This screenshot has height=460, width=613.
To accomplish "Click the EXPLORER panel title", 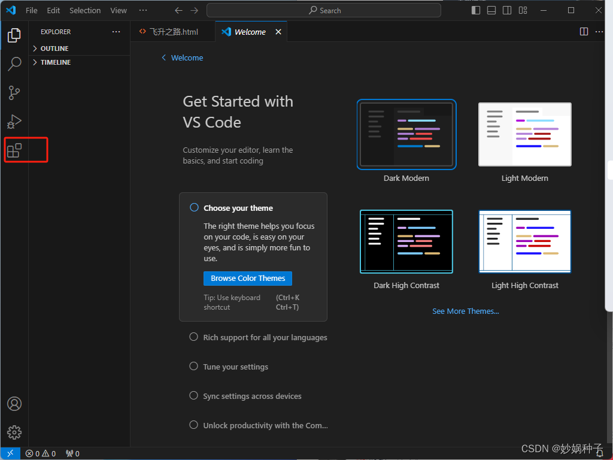I will pyautogui.click(x=56, y=32).
